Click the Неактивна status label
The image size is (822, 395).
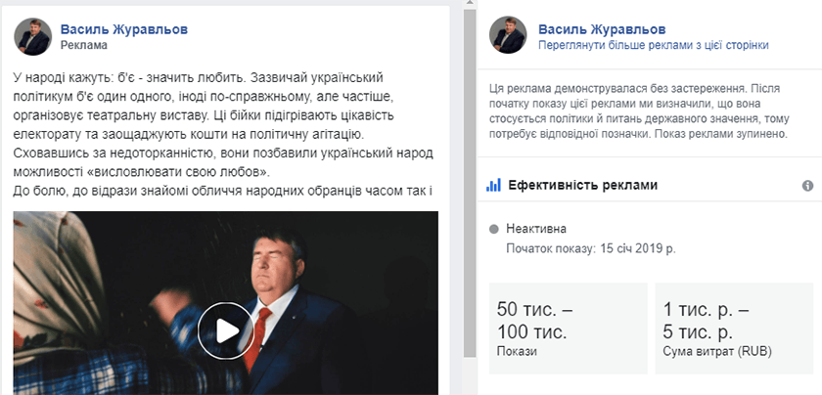pos(536,229)
